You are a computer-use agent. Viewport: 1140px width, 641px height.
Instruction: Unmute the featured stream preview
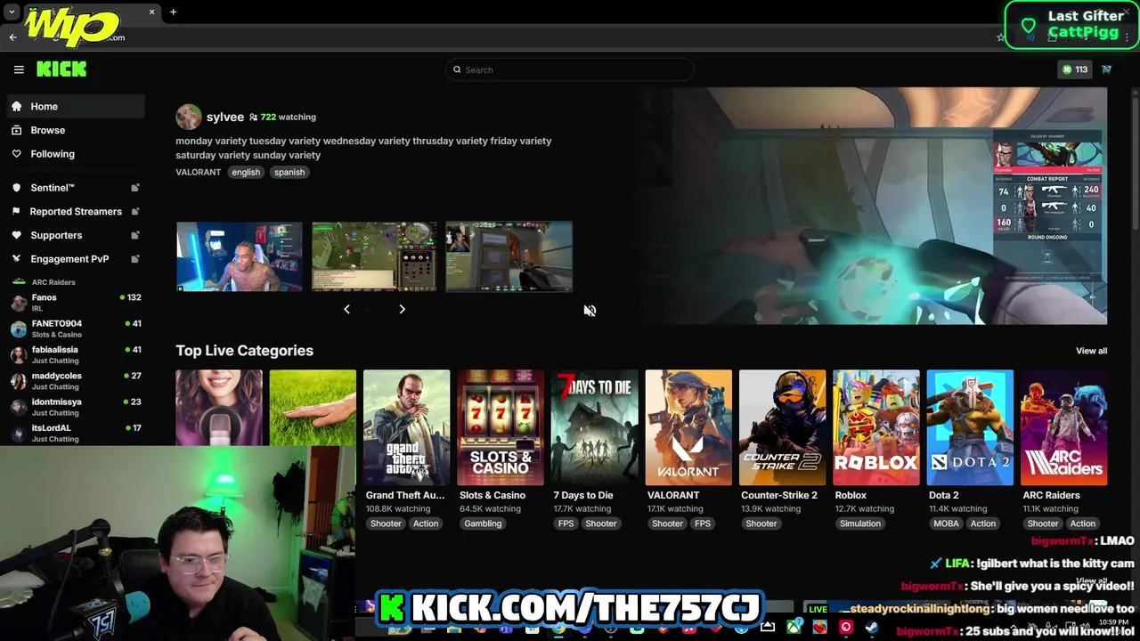click(x=590, y=310)
